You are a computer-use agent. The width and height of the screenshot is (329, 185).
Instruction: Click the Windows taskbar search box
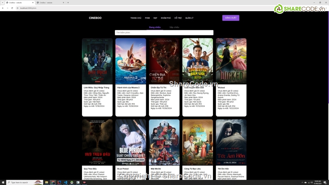pos(25,183)
